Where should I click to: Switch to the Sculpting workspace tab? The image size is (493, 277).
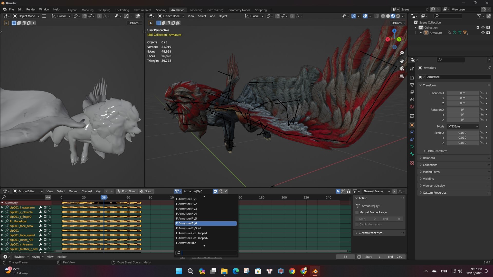click(104, 10)
